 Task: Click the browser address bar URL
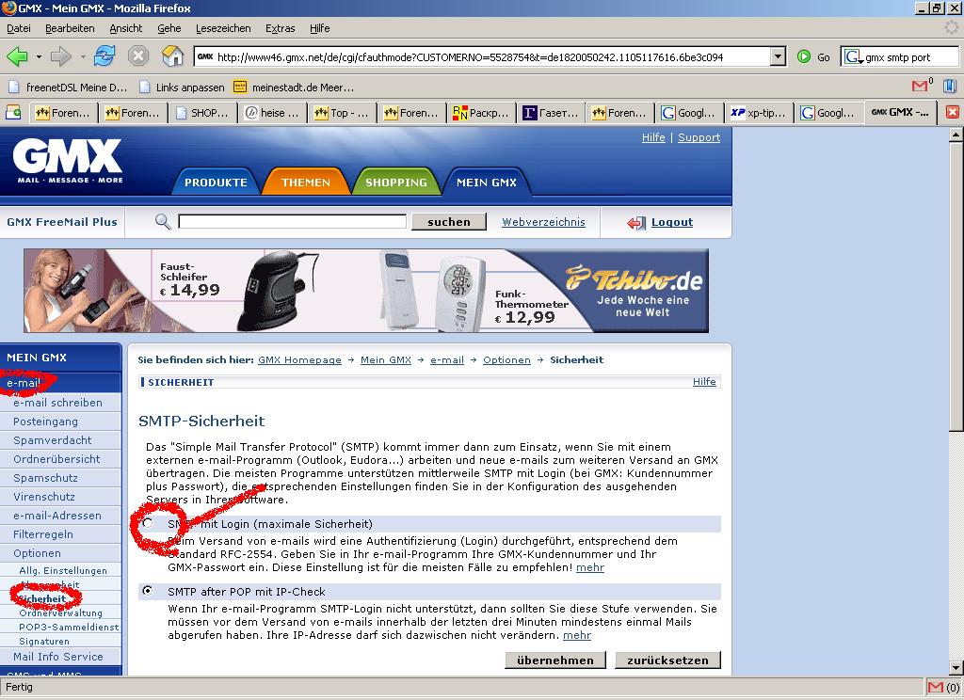pos(471,57)
